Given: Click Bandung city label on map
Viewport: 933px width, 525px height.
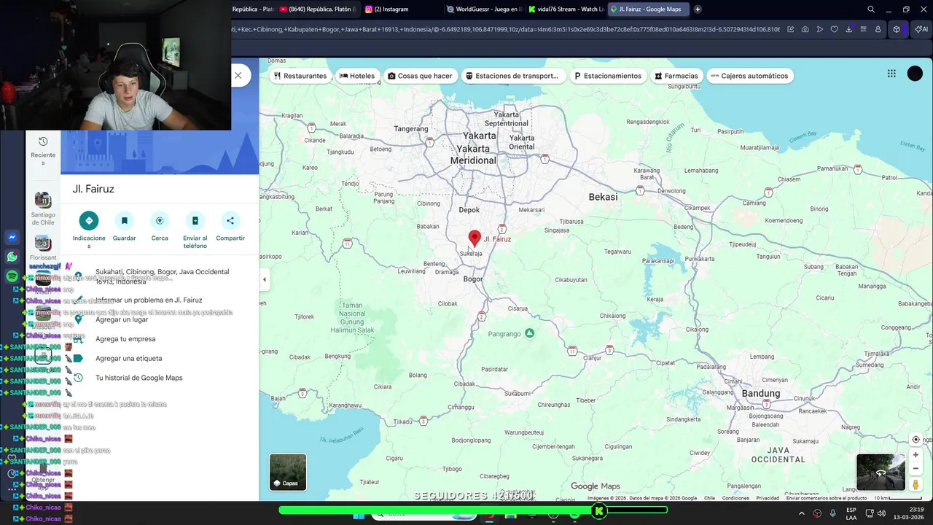Looking at the screenshot, I should pos(760,394).
